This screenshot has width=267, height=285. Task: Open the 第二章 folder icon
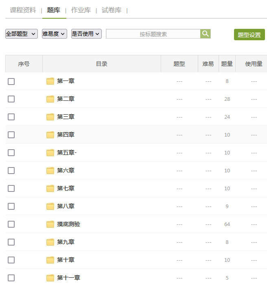click(50, 99)
